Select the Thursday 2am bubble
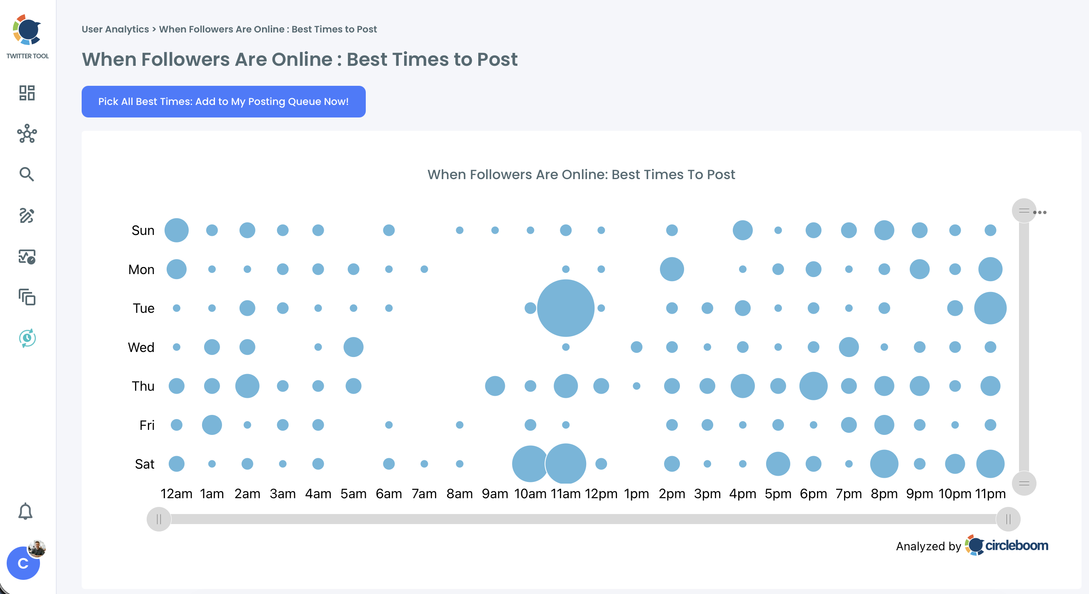1089x594 pixels. (247, 386)
